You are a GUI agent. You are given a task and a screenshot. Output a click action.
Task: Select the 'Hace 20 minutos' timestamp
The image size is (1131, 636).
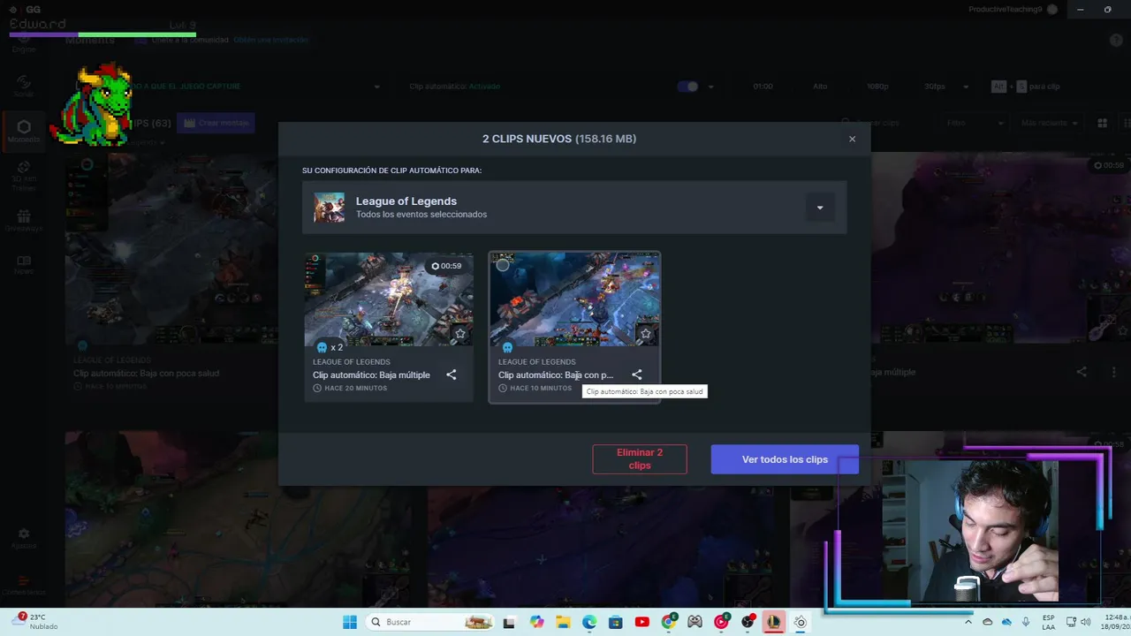[355, 388]
